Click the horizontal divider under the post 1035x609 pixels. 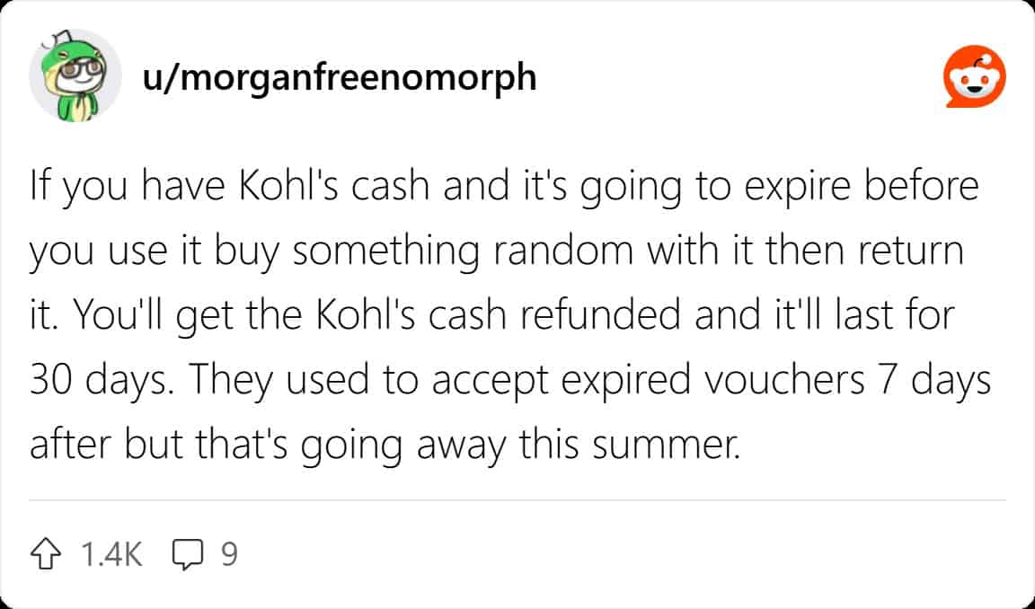coord(517,499)
